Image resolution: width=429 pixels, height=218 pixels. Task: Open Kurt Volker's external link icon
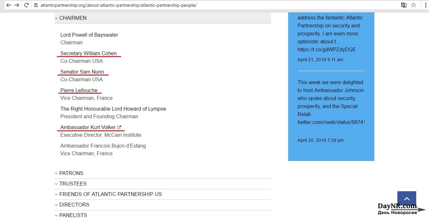point(119,127)
